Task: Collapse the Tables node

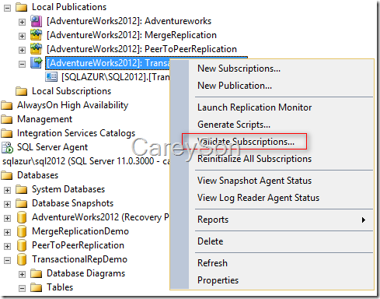Action: click(x=22, y=288)
